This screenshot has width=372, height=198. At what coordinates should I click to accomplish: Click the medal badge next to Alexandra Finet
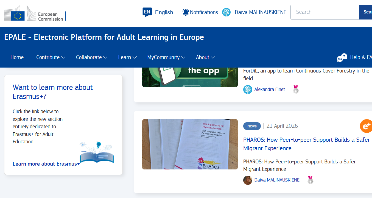(x=296, y=90)
